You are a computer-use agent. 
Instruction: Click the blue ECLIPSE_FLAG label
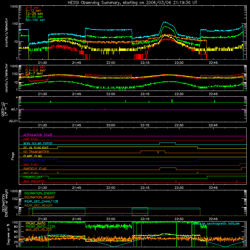coord(34,160)
